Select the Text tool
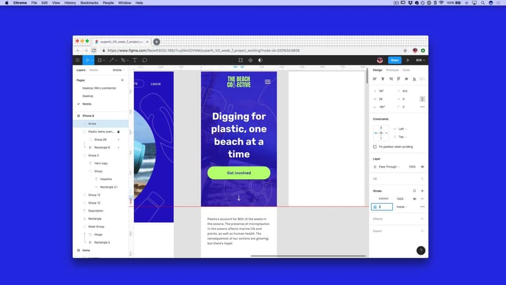The image size is (506, 285). coord(134,60)
